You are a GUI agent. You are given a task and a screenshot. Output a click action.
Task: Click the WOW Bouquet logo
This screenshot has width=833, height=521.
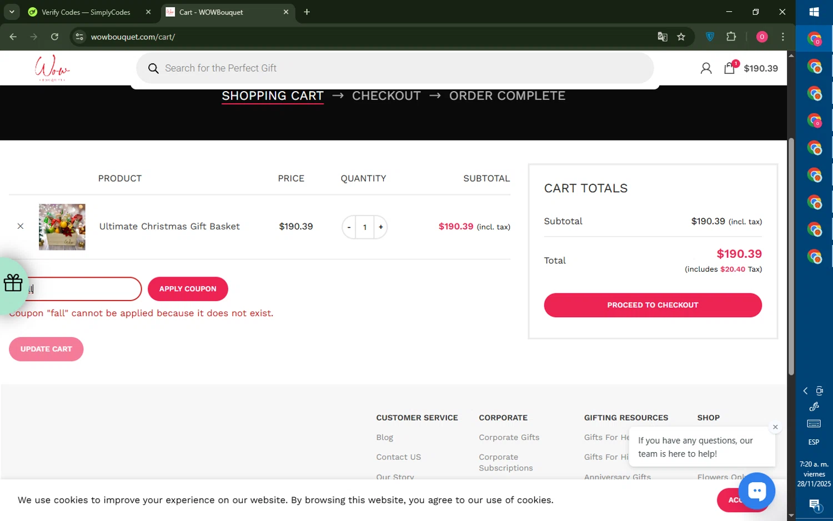coord(52,68)
